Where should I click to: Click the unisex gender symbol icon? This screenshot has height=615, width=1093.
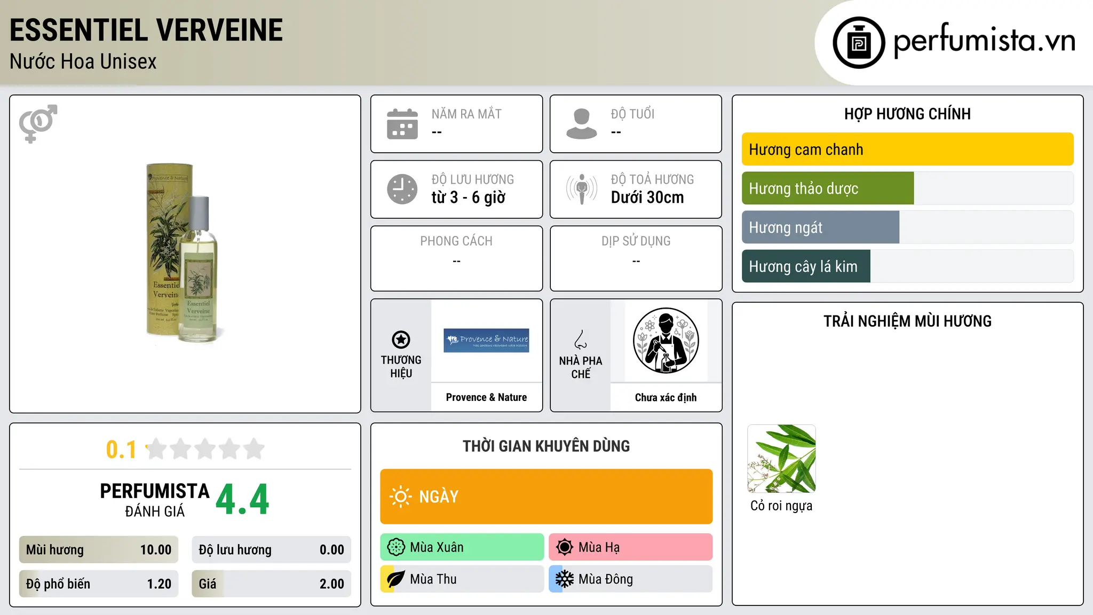38,124
